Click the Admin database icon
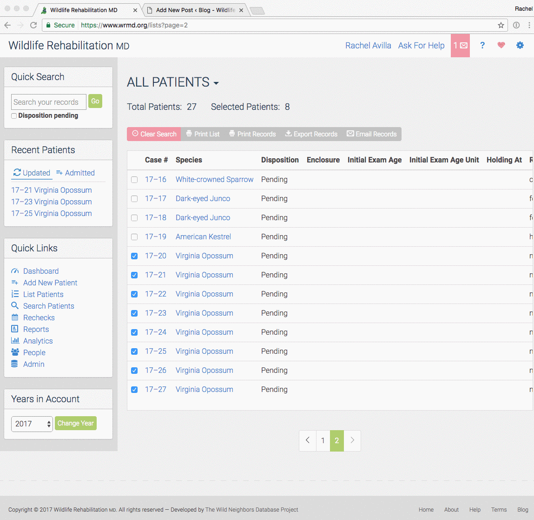This screenshot has width=534, height=520. point(14,364)
